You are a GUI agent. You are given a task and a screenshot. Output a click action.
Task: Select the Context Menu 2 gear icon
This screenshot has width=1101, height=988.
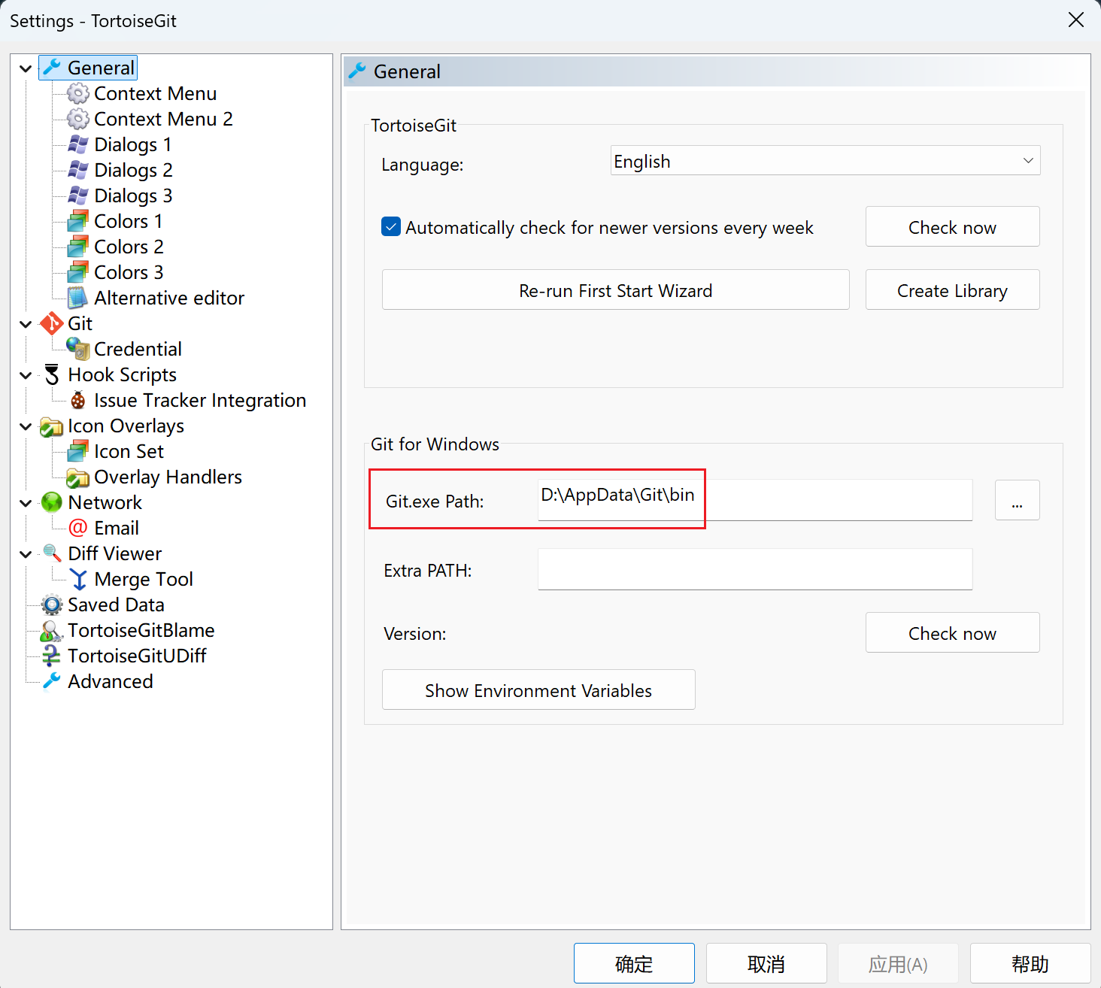(x=78, y=119)
